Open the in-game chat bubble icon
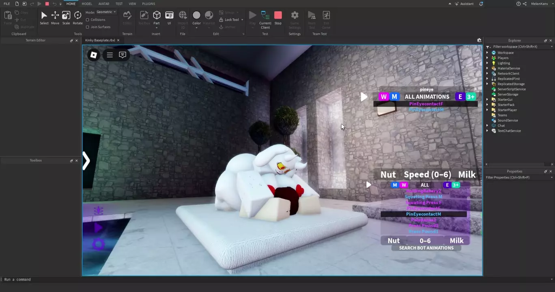555x292 pixels. [123, 55]
